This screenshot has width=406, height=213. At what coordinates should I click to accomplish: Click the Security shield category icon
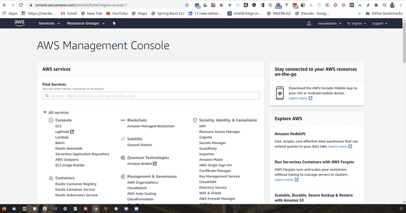[195, 120]
